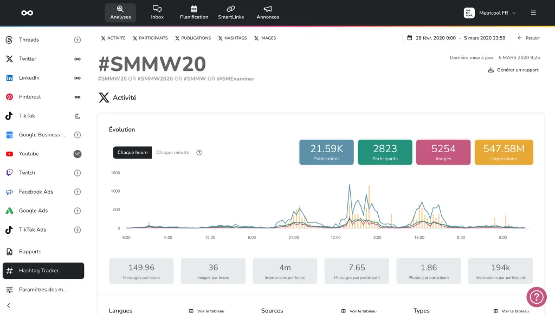The width and height of the screenshot is (555, 314).
Task: Click the 36 Images par heure card
Action: (x=213, y=271)
